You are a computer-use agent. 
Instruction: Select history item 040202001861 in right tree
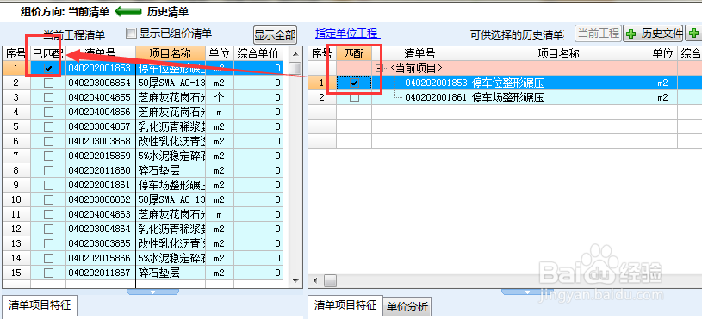(x=436, y=98)
